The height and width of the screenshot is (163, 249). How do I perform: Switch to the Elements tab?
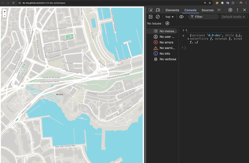tap(172, 10)
